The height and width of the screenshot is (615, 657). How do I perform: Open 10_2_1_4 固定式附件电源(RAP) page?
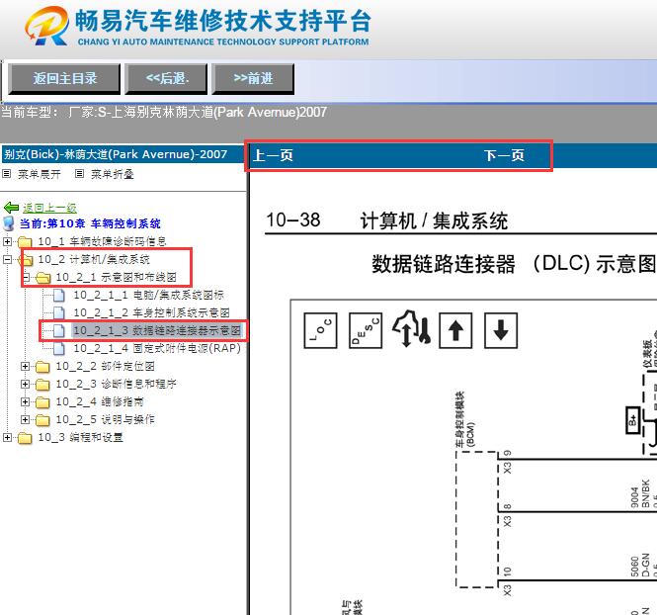pos(157,348)
